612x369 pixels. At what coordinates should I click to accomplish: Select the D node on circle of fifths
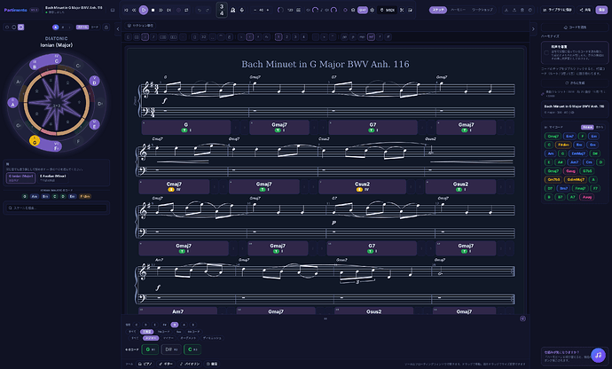94,82
